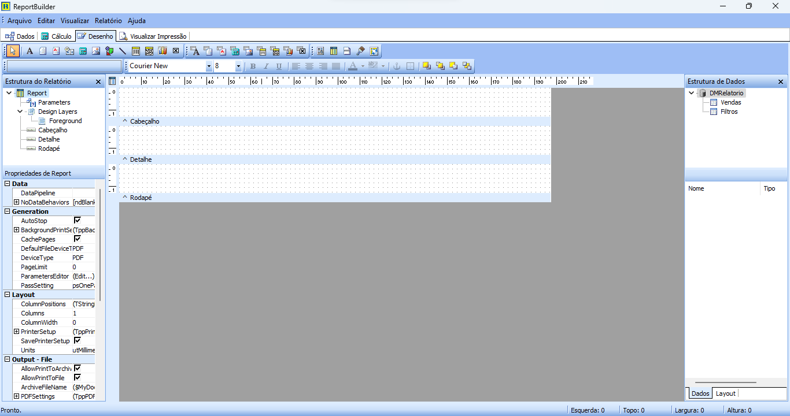Choose the Image component tool

(x=96, y=51)
